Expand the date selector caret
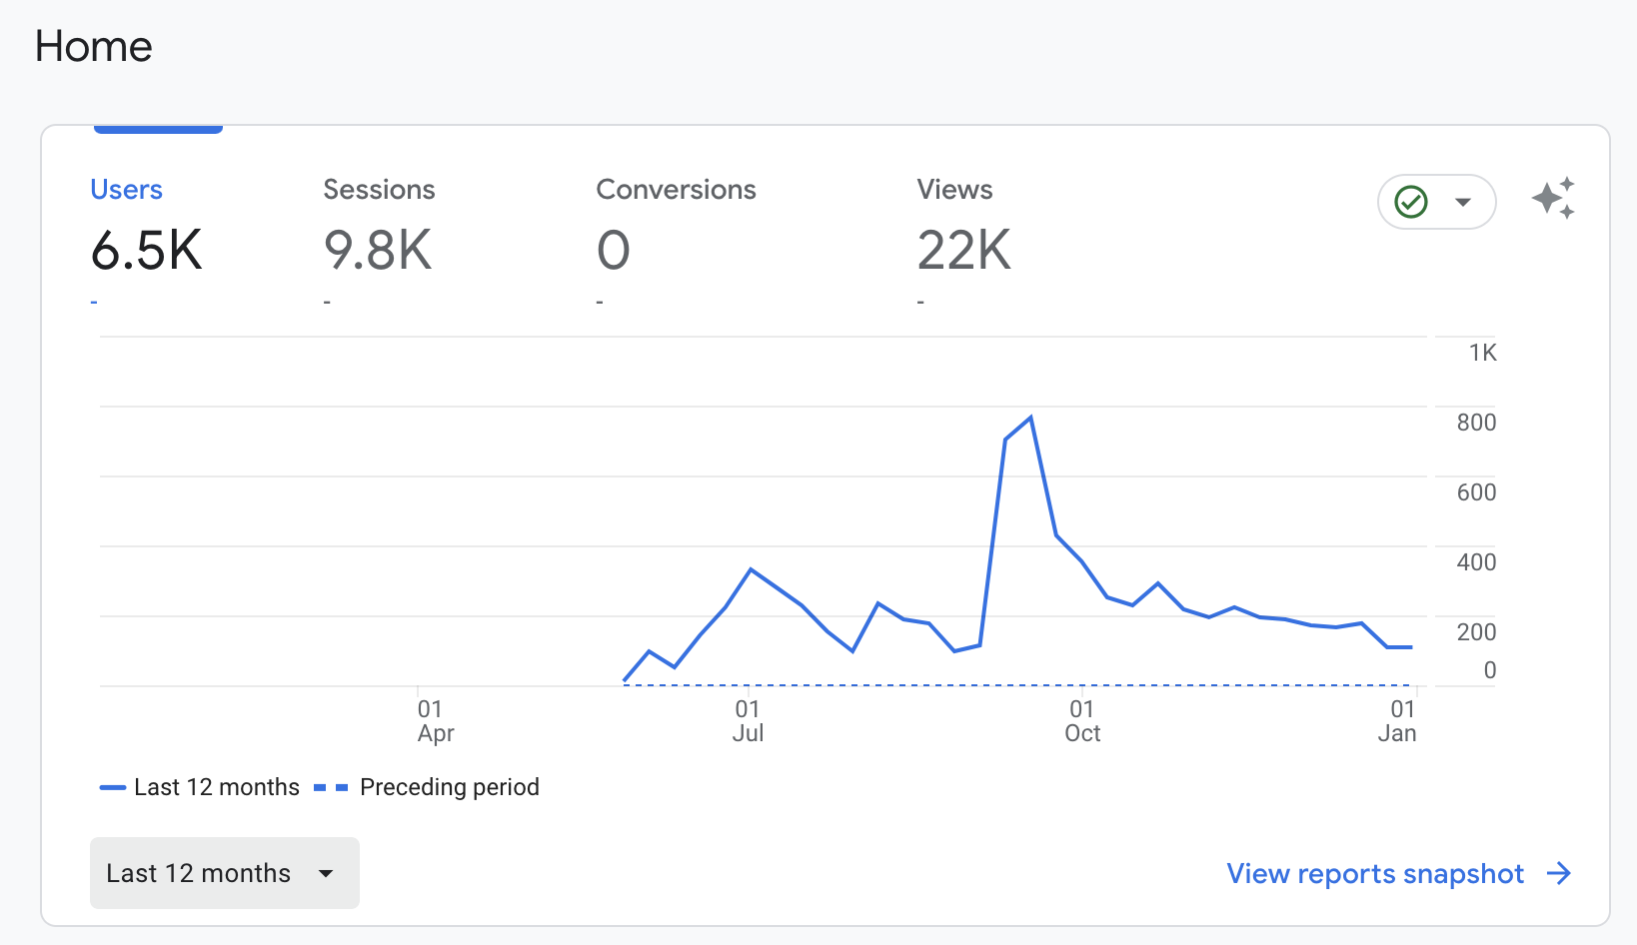The image size is (1637, 945). coord(325,872)
